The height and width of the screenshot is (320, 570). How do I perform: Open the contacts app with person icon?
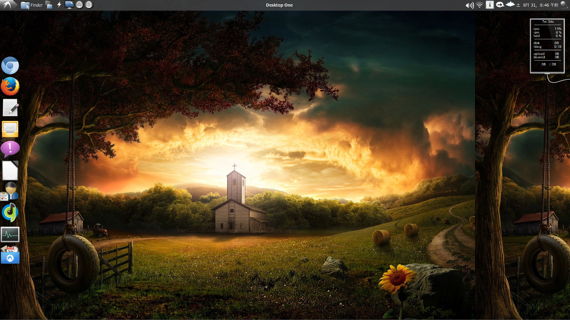(x=10, y=192)
